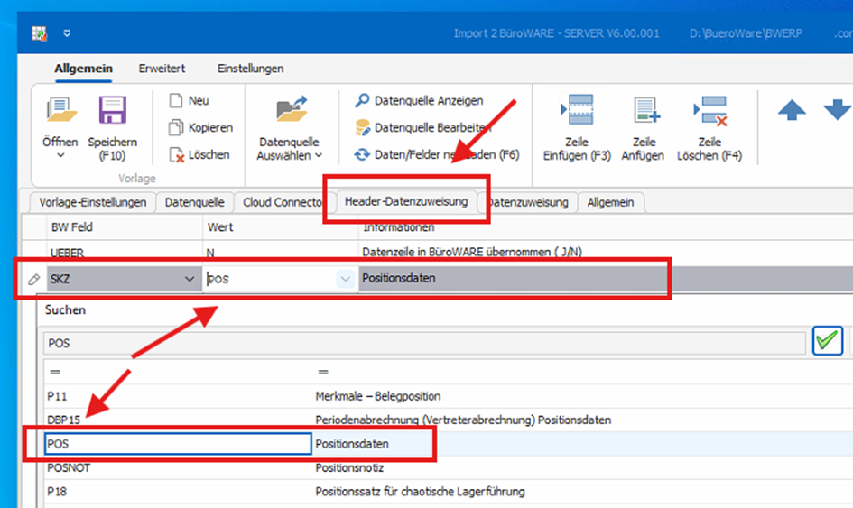Select the P18 search result
Screen dimensions: 853x508
coord(57,492)
